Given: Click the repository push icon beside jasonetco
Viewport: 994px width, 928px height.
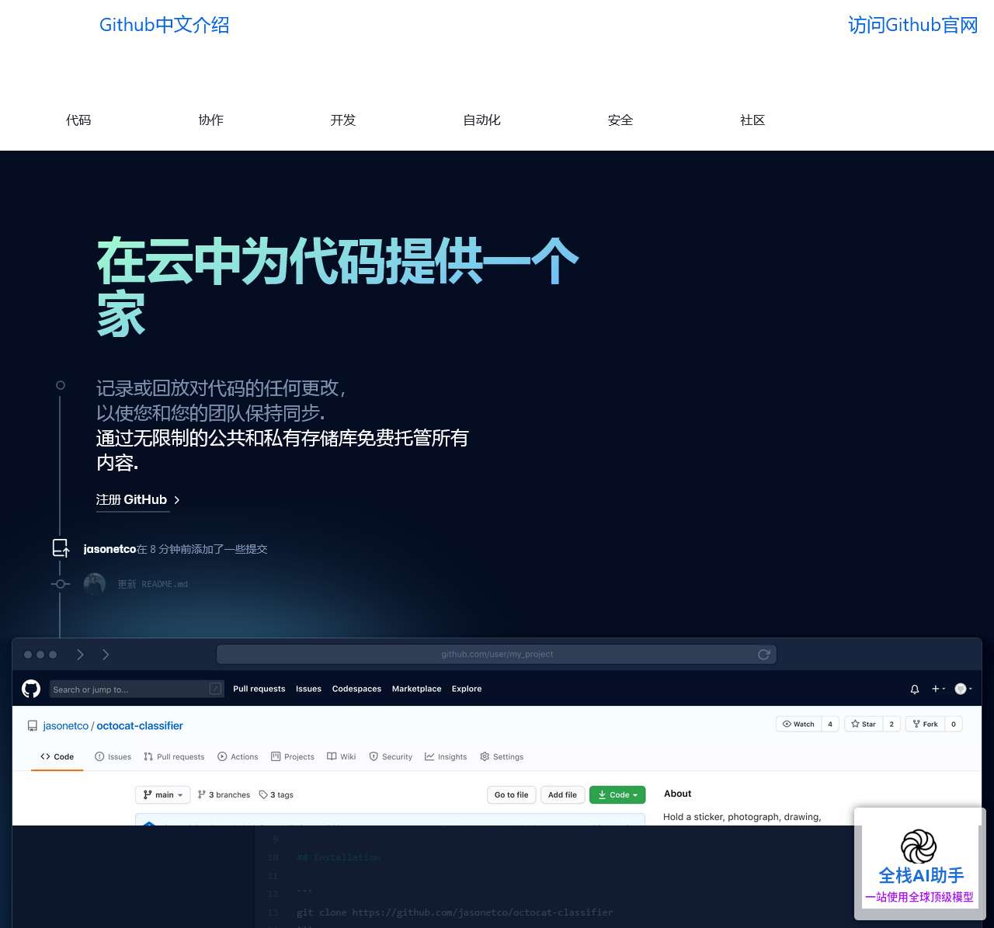Looking at the screenshot, I should click(x=61, y=548).
